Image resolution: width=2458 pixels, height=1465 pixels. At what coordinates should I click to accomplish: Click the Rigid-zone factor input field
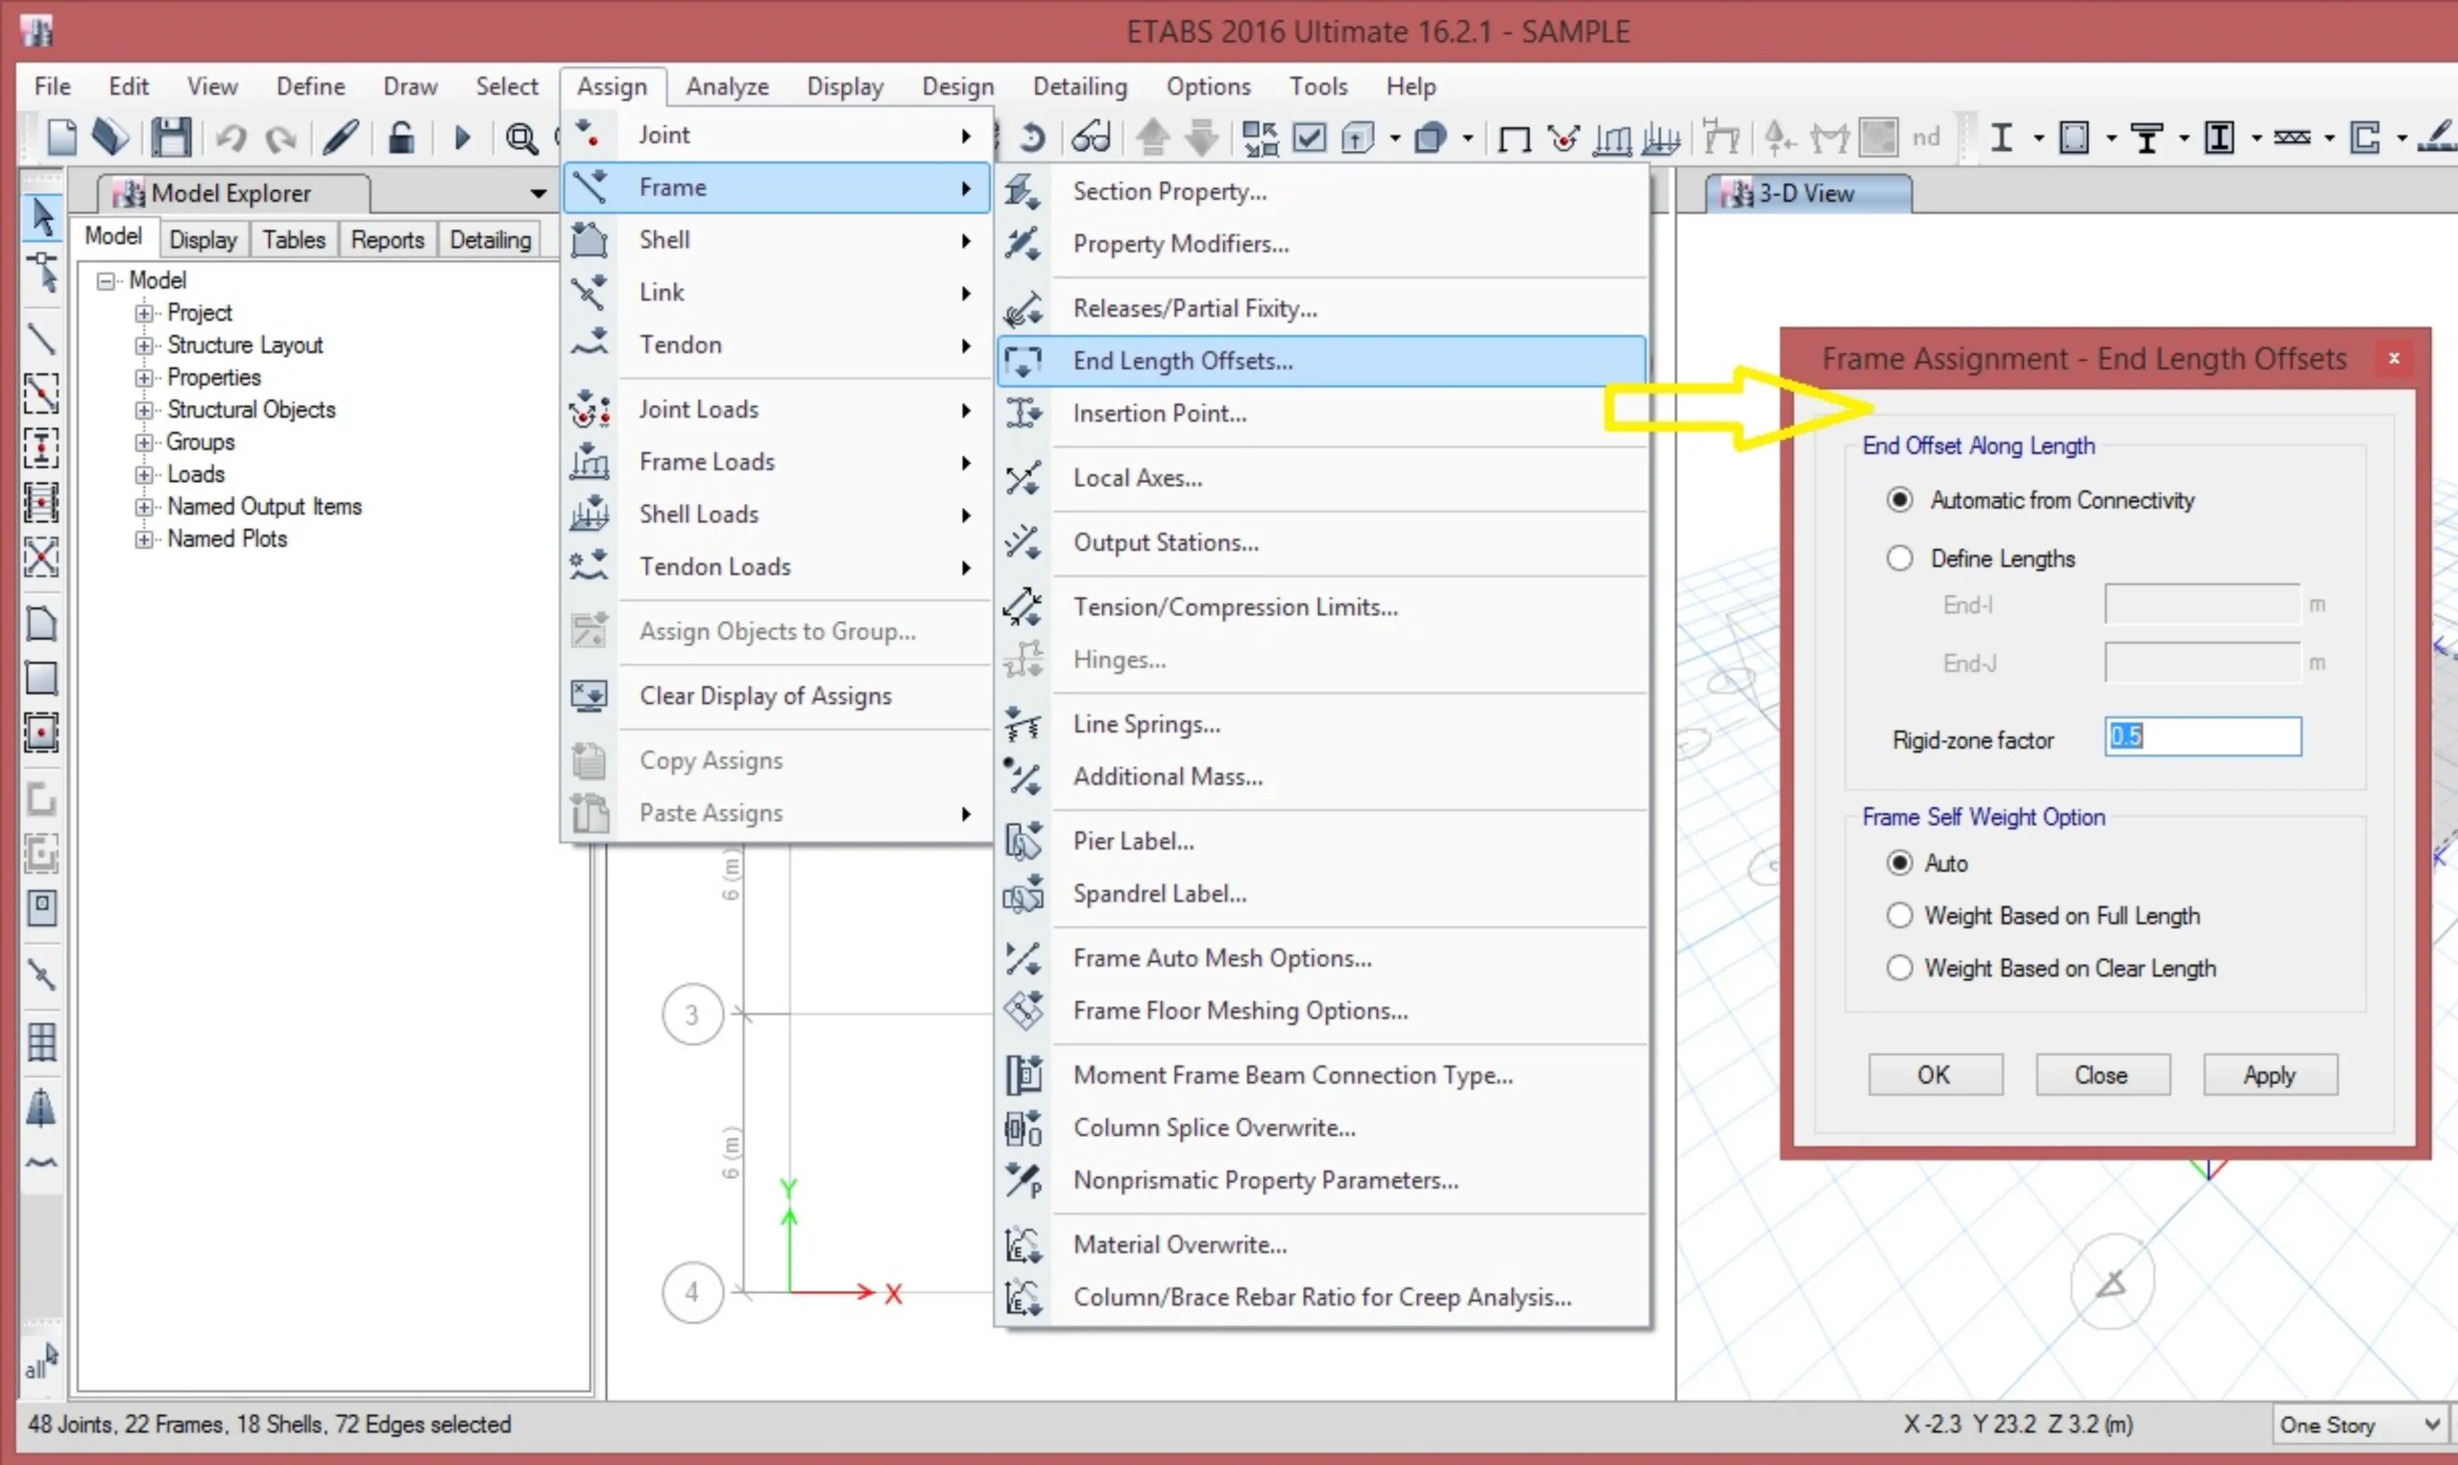(x=2202, y=736)
